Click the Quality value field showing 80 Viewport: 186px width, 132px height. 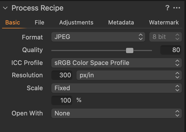pos(171,50)
